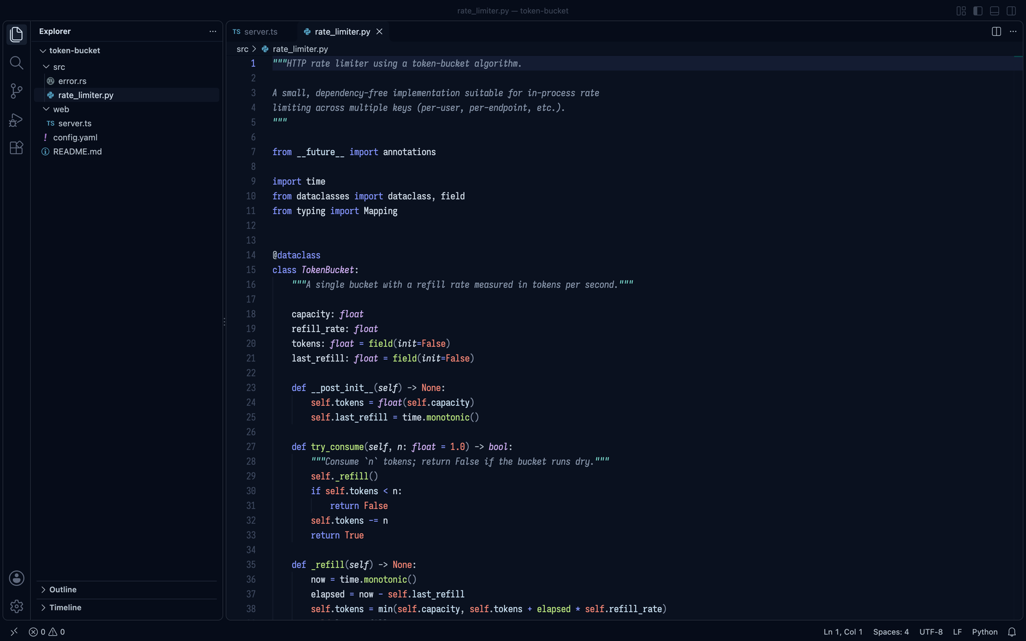
Task: Toggle the primary side bar
Action: coord(978,11)
